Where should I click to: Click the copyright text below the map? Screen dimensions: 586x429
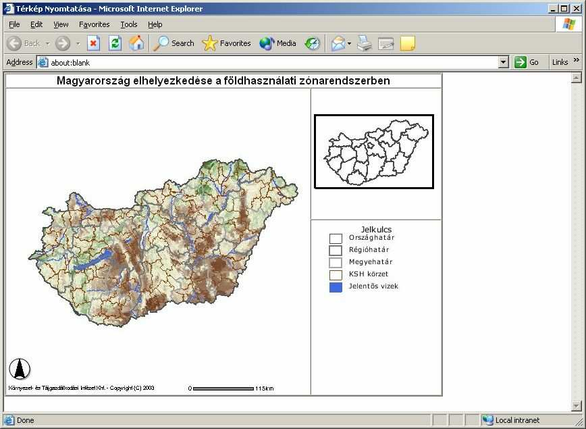[81, 388]
